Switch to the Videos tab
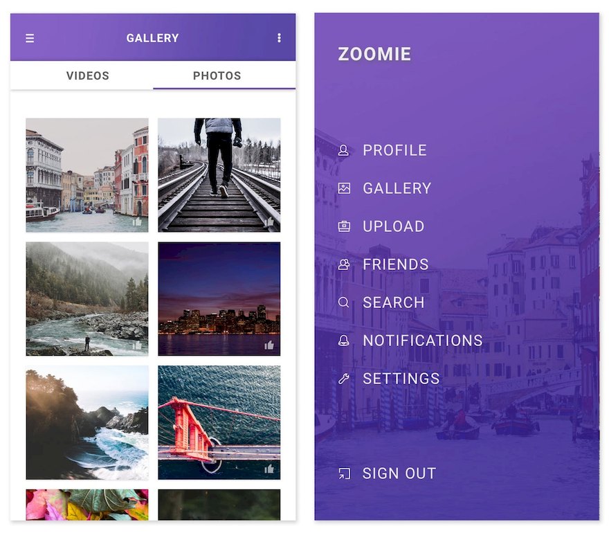609x533 pixels. 87,75
